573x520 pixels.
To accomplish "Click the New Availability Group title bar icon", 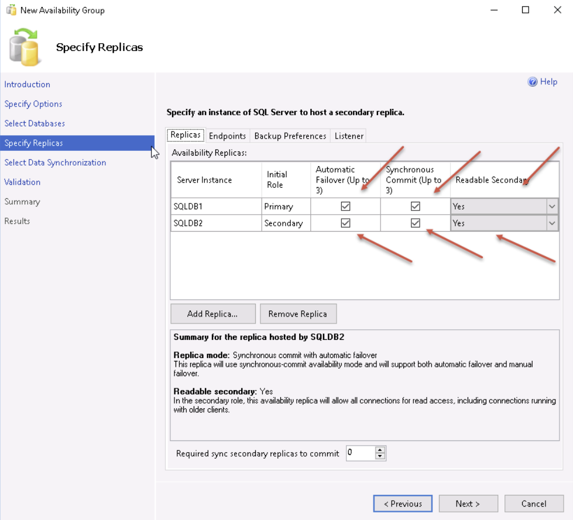I will tap(11, 10).
